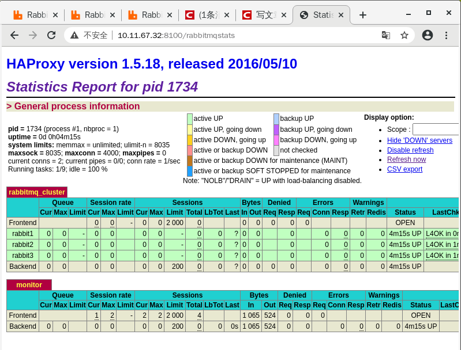Select the rabbit1 server row name
Screen dimensions: 461x350
(x=23, y=234)
